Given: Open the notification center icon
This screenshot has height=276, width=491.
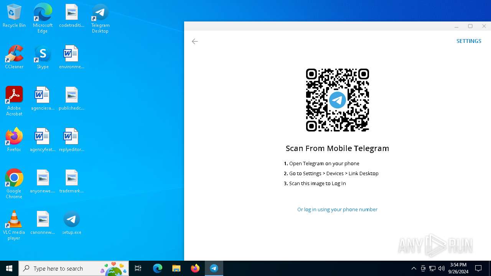Looking at the screenshot, I should tap(478, 268).
